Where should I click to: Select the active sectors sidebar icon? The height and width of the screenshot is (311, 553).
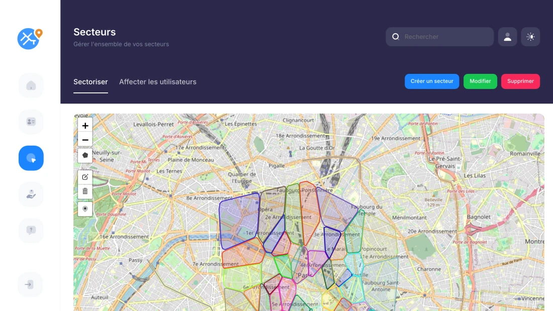(31, 158)
